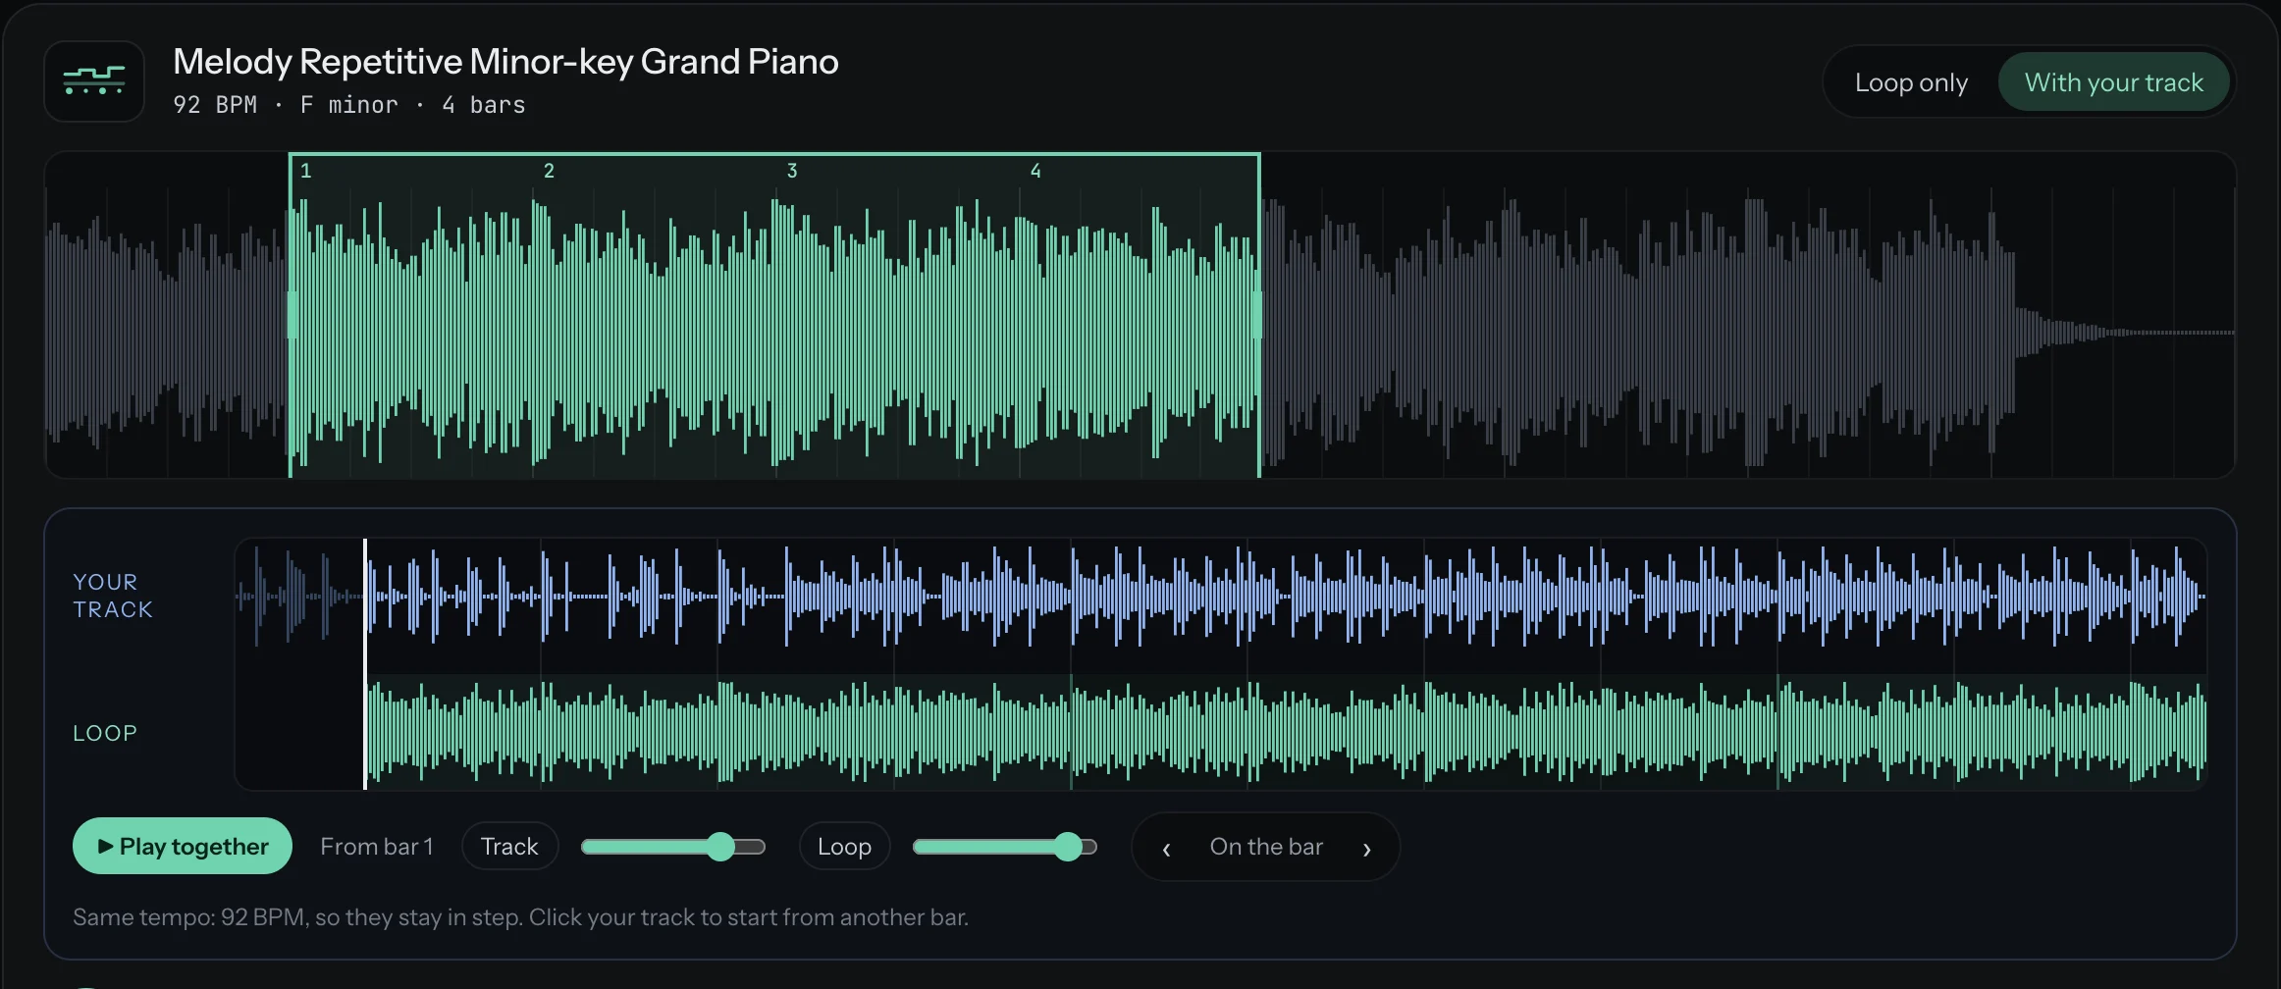Click the From bar 1 label
Screen dimensions: 2281x989
coord(376,846)
